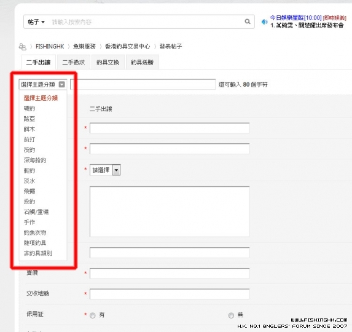
Task: Select 餌木 from the category list
Action: pos(29,129)
